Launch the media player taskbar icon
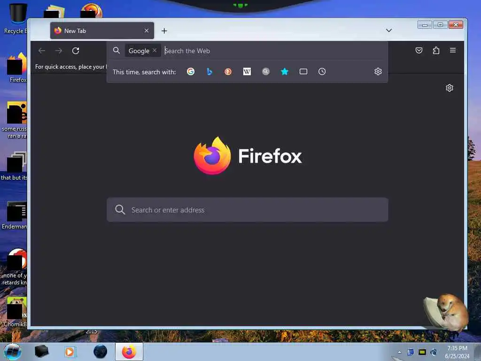The width and height of the screenshot is (481, 361). [70, 352]
